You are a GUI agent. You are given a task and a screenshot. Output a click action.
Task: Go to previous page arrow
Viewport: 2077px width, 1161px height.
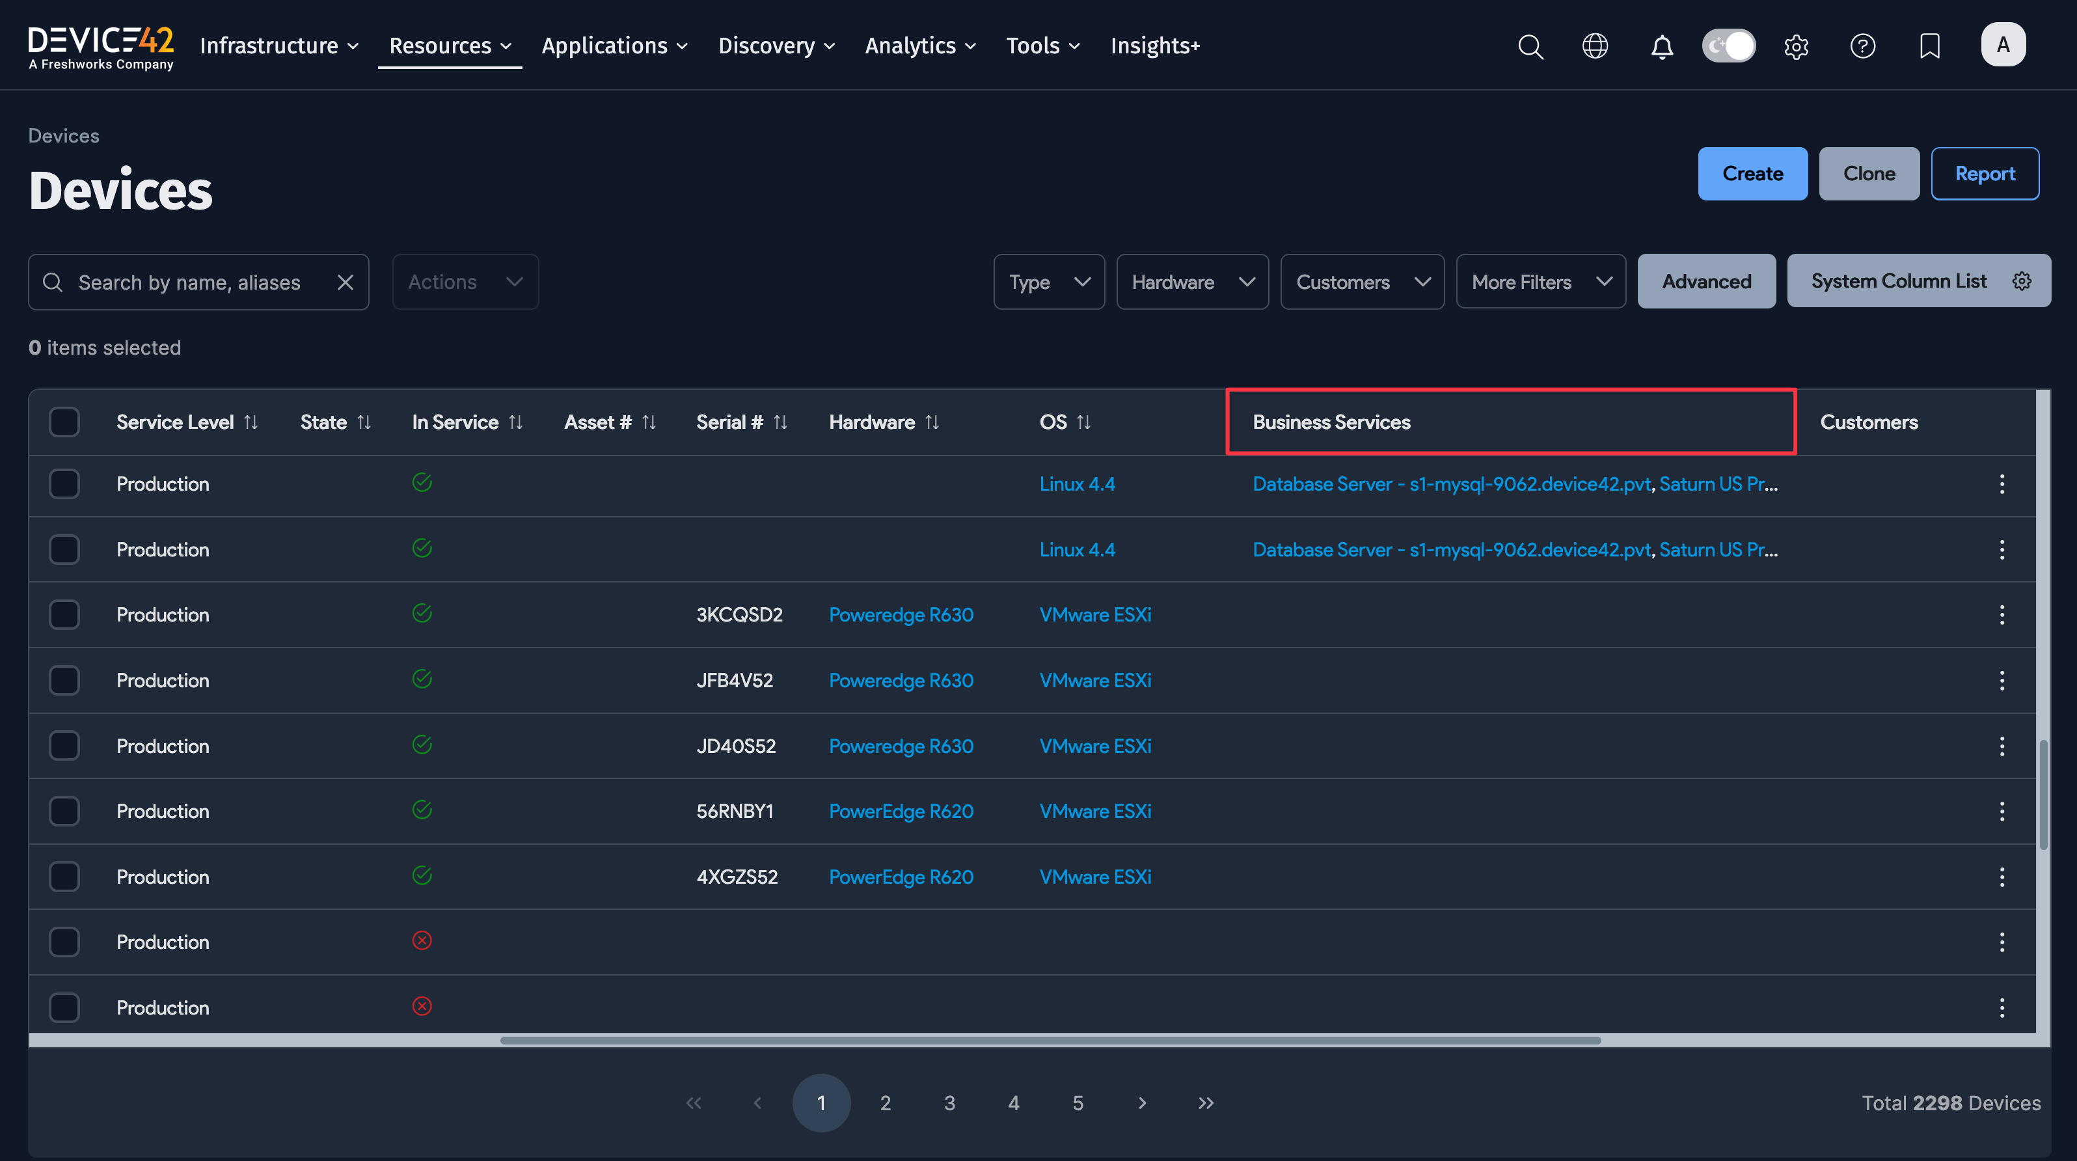pyautogui.click(x=757, y=1103)
